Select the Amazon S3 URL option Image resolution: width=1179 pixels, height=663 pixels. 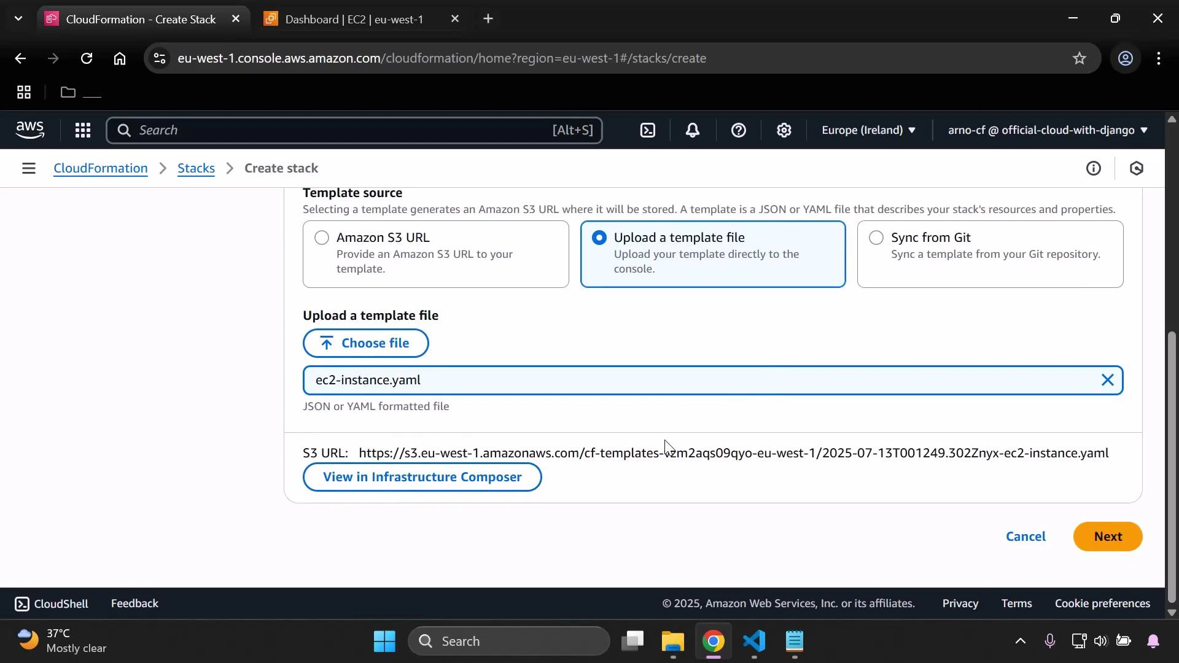click(x=322, y=238)
